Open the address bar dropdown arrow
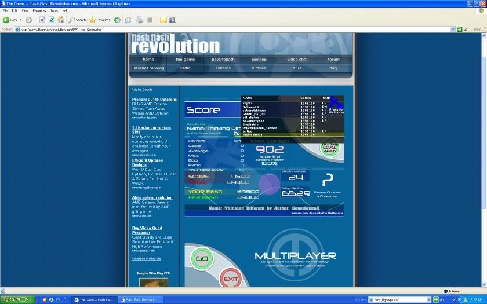 453,29
